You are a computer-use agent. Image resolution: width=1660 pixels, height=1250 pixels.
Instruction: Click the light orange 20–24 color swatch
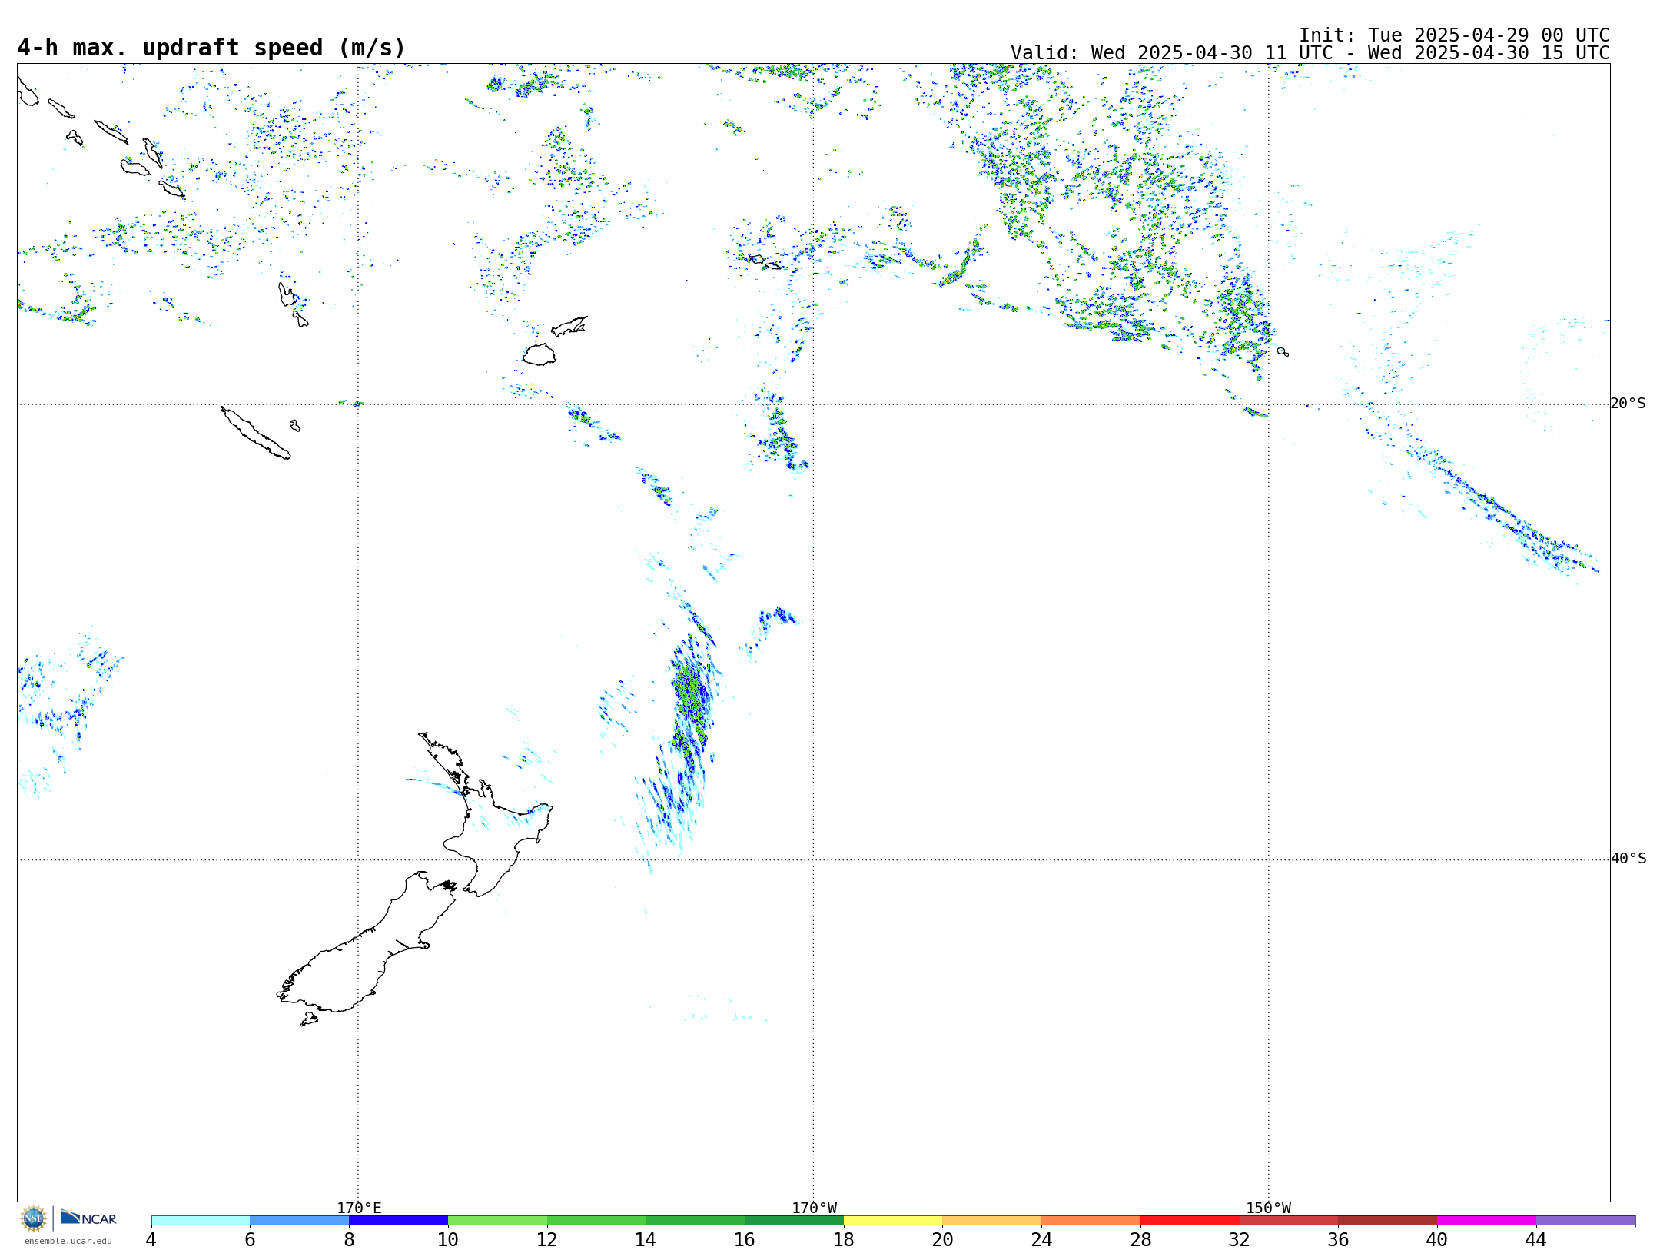click(x=992, y=1220)
